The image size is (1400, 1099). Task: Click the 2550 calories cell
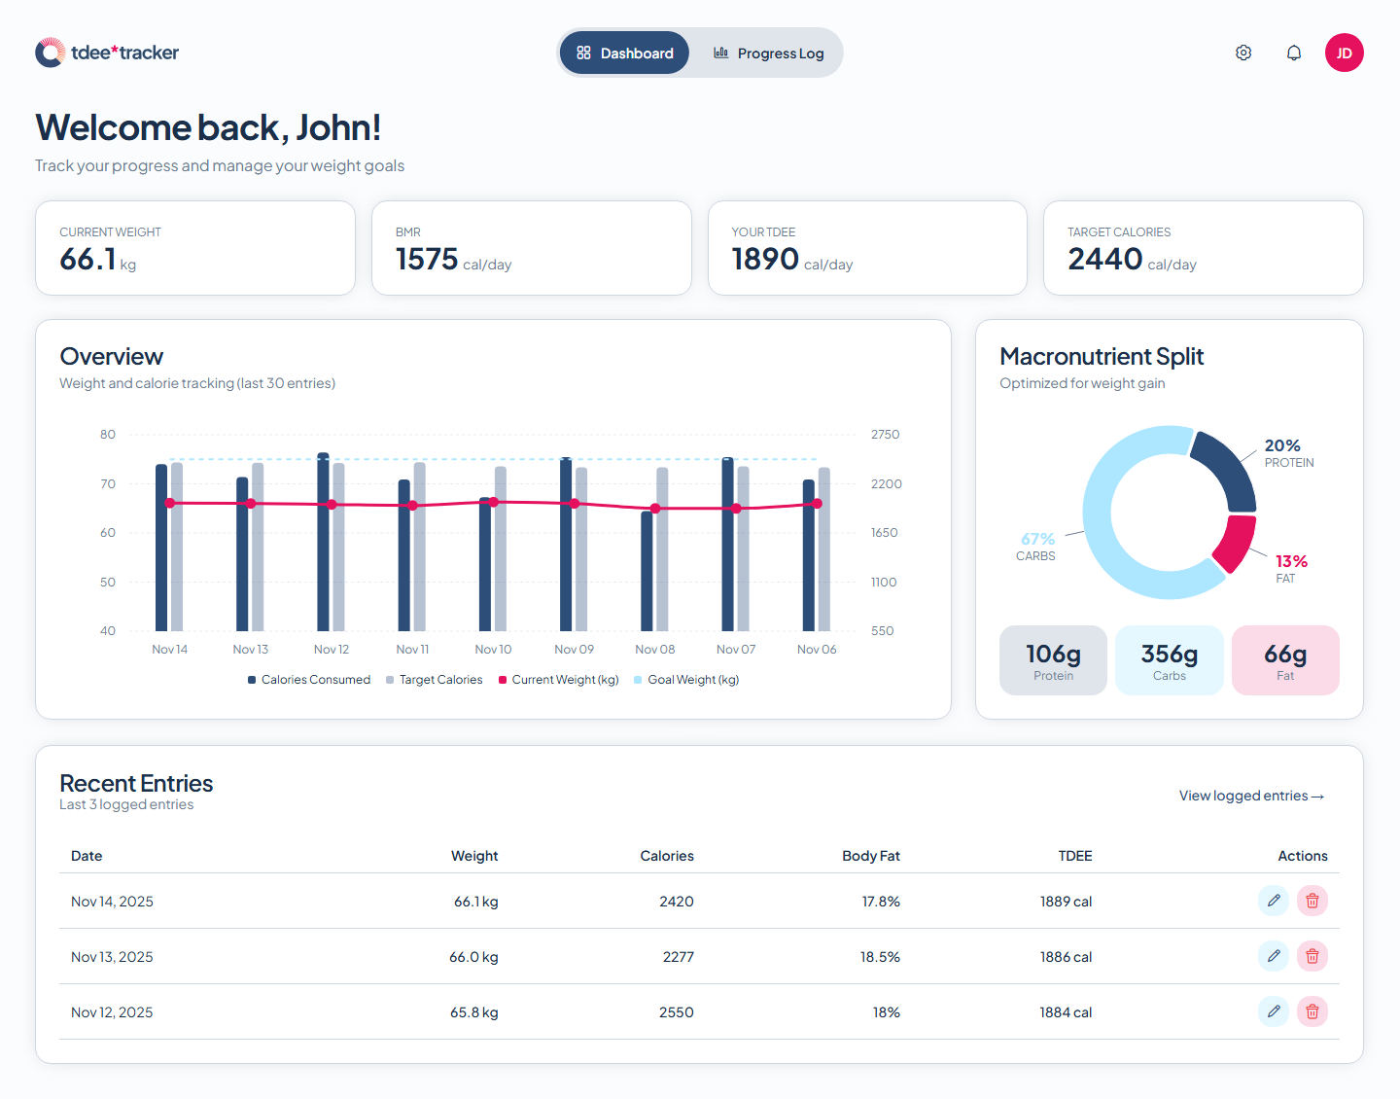[x=677, y=1012]
